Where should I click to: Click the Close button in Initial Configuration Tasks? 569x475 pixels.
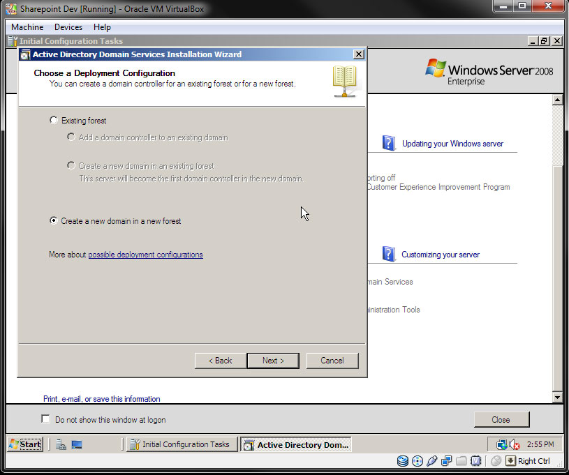click(x=501, y=419)
